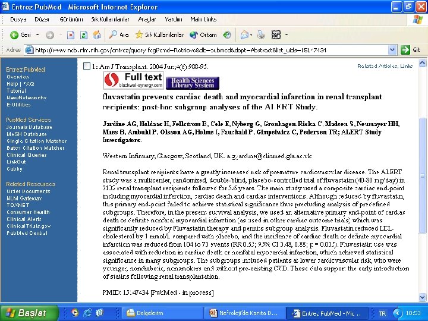Open the NLM Gateway link
The height and width of the screenshot is (321, 428).
pyautogui.click(x=24, y=198)
